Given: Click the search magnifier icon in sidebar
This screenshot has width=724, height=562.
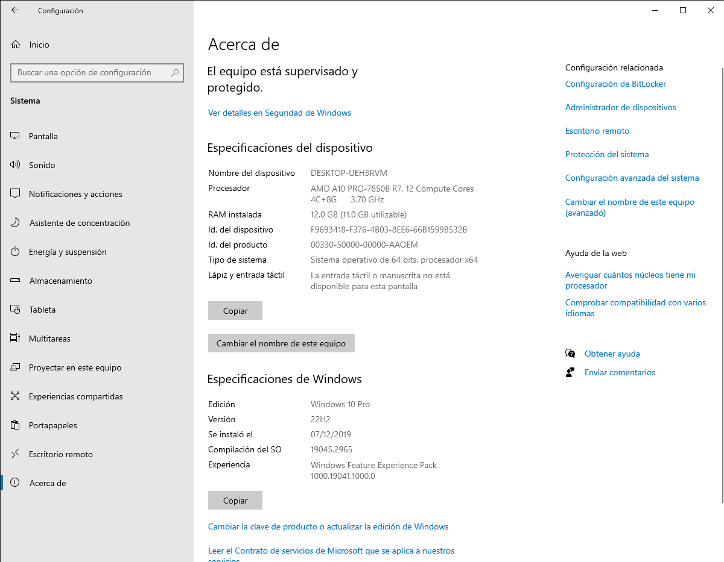Looking at the screenshot, I should (175, 73).
